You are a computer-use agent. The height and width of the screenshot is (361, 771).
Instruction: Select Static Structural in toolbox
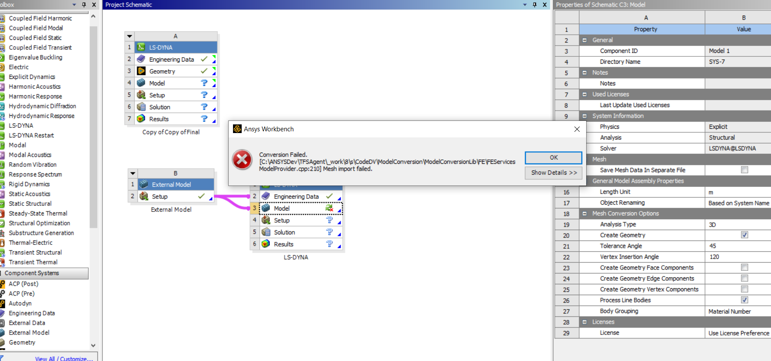pyautogui.click(x=30, y=204)
